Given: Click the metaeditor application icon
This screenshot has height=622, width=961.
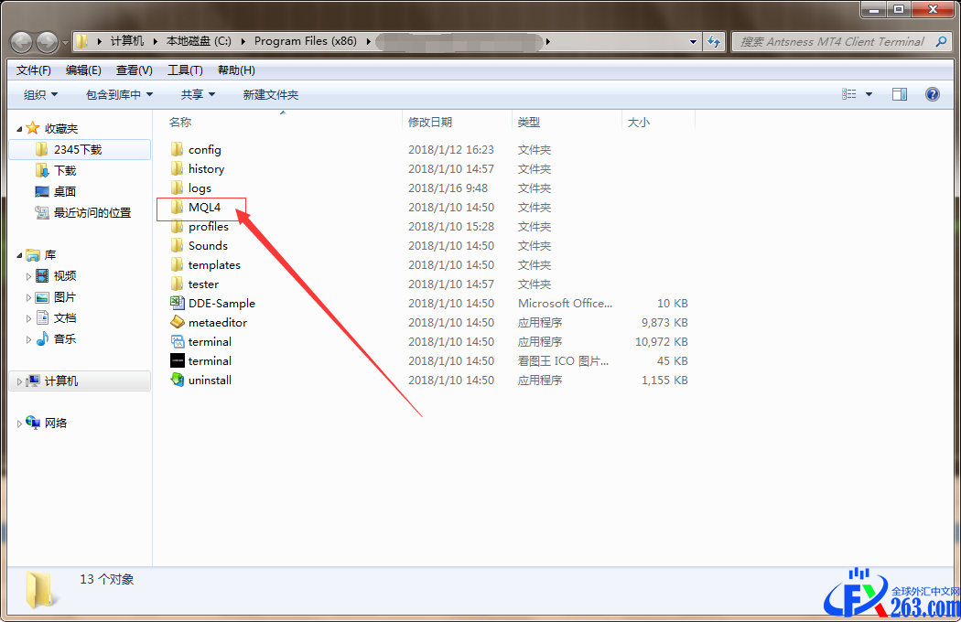Looking at the screenshot, I should click(178, 322).
